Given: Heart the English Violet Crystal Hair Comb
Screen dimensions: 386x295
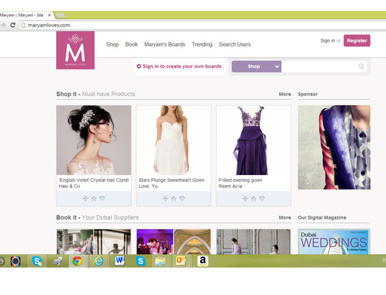Looking at the screenshot, I should [x=102, y=198].
